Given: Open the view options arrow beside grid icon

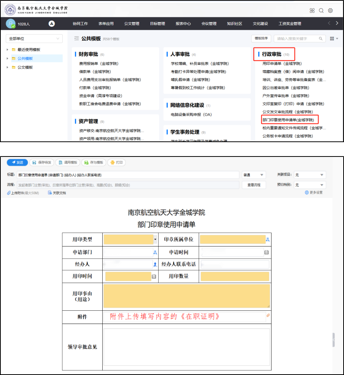Looking at the screenshot, I should [x=337, y=39].
